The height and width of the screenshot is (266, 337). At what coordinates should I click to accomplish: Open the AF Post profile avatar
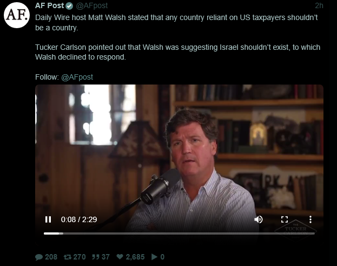click(17, 15)
